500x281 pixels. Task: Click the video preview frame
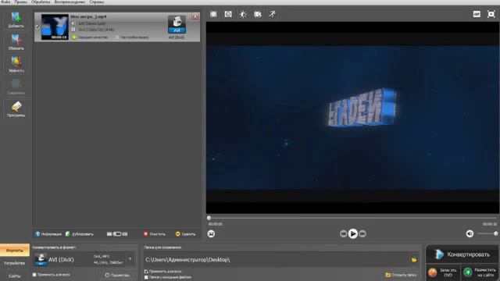[352, 118]
